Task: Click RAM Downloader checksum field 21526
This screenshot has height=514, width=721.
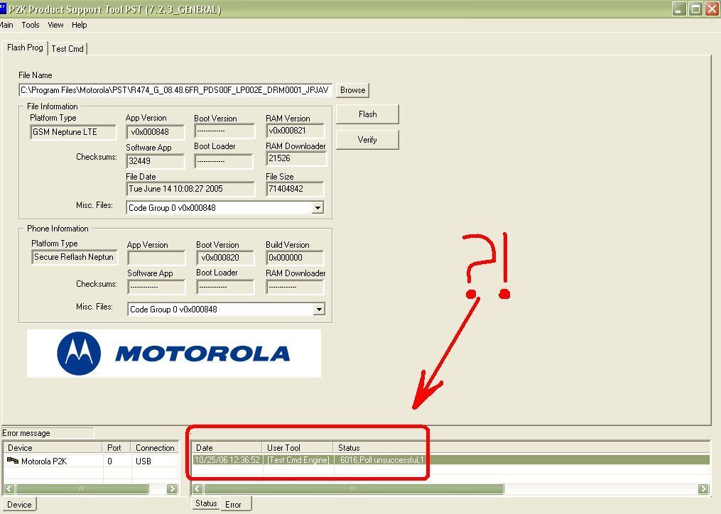Action: (x=296, y=158)
